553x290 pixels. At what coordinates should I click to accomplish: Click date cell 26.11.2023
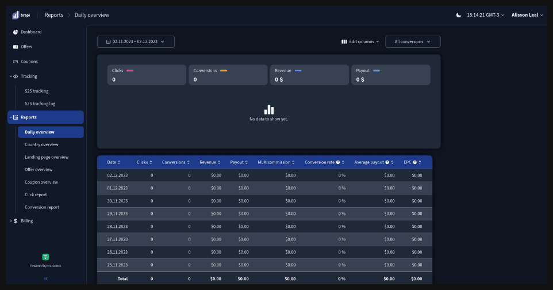(x=117, y=252)
